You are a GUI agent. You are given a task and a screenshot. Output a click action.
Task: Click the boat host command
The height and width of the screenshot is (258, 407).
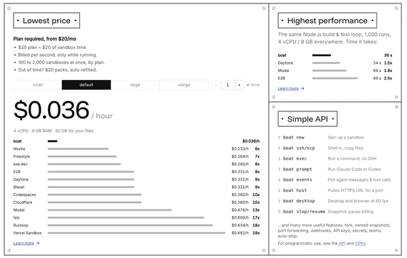point(295,191)
